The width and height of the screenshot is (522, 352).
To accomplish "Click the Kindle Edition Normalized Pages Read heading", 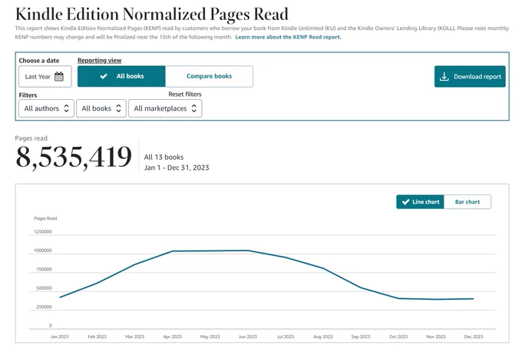I will [152, 14].
